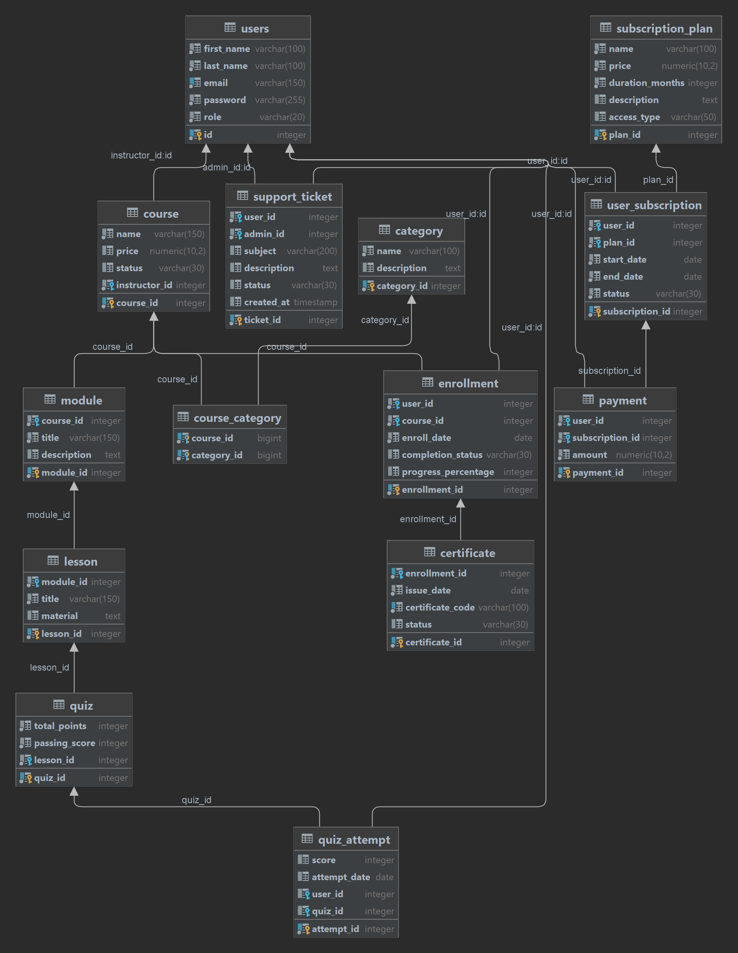The width and height of the screenshot is (738, 953).
Task: Click the primary key icon beside ticket_id
Action: [236, 320]
